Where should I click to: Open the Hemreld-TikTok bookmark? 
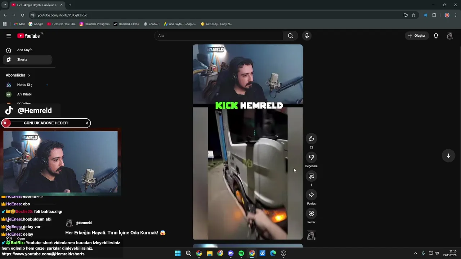coord(126,24)
